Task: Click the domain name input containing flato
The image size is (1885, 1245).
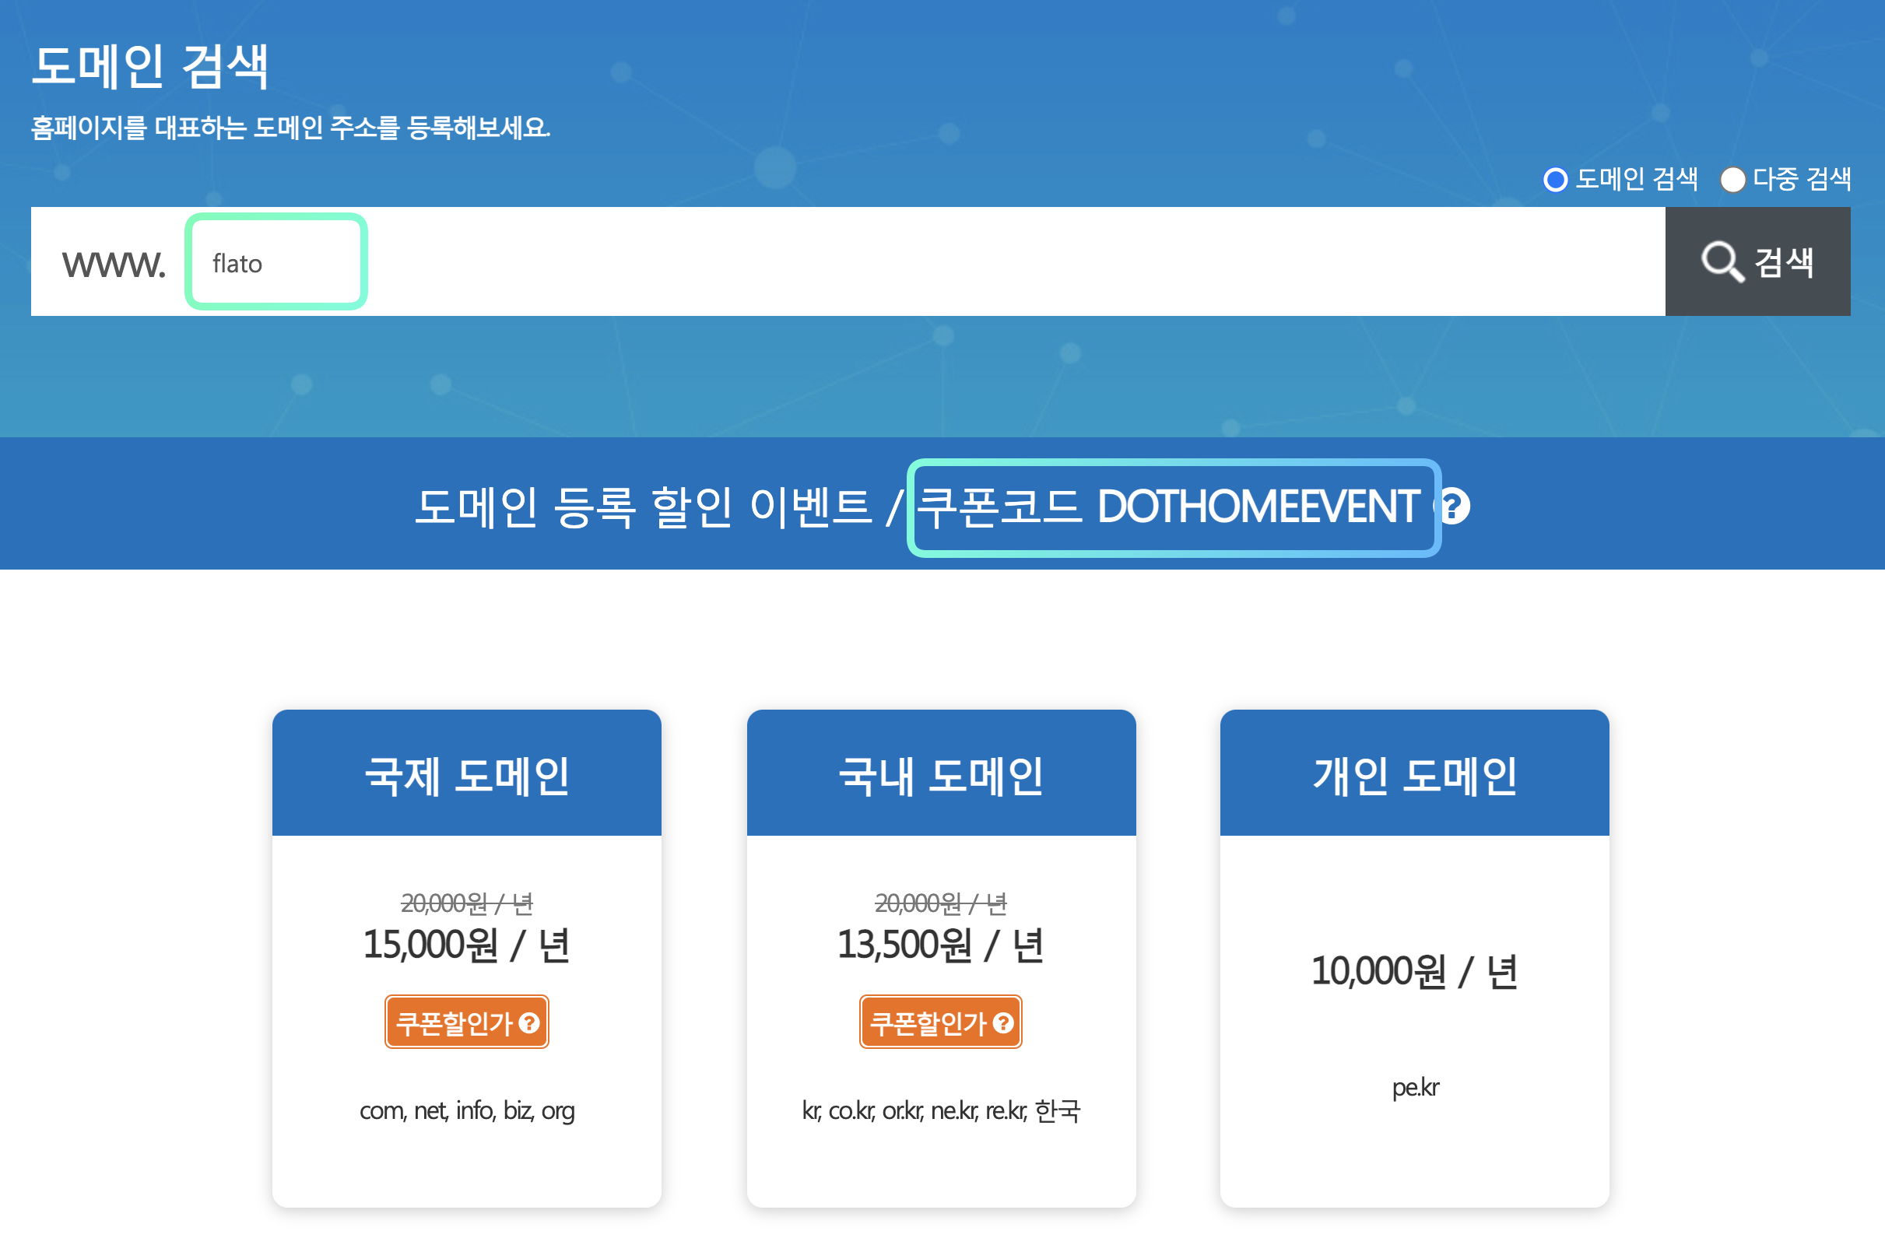Action: click(276, 263)
